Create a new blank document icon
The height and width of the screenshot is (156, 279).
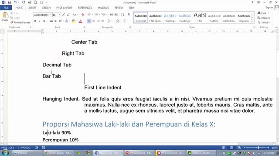point(41,2)
